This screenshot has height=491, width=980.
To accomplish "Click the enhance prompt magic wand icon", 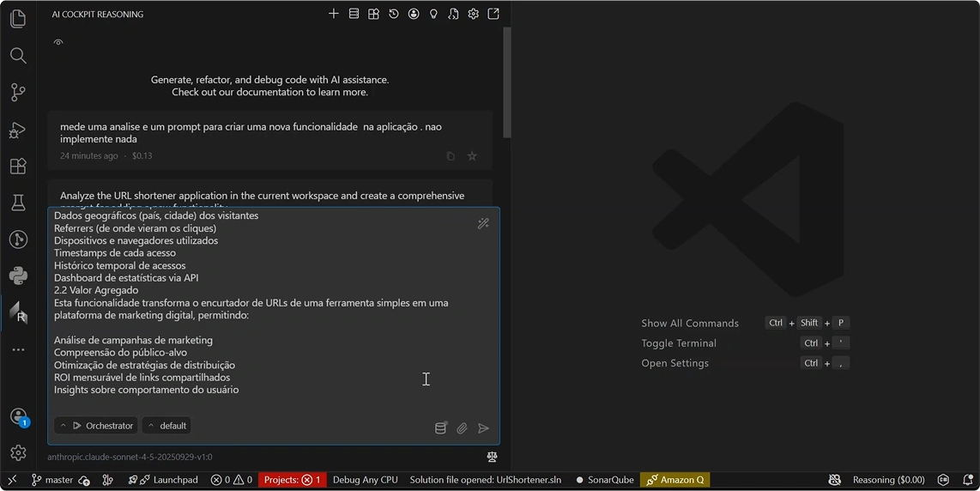I will 483,223.
